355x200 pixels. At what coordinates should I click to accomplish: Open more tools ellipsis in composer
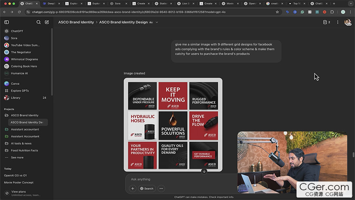coord(161,188)
